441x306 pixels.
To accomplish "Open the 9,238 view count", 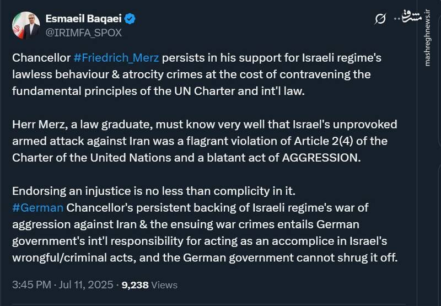I will pos(135,284).
